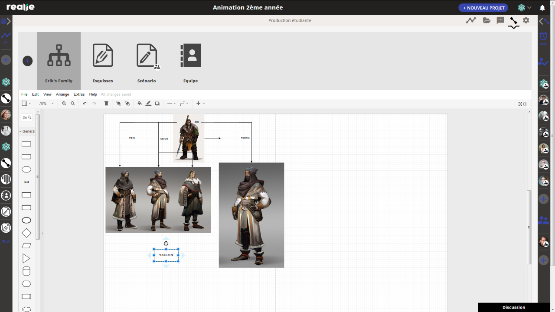Click the shapes search field
The width and height of the screenshot is (555, 312).
[x=26, y=117]
